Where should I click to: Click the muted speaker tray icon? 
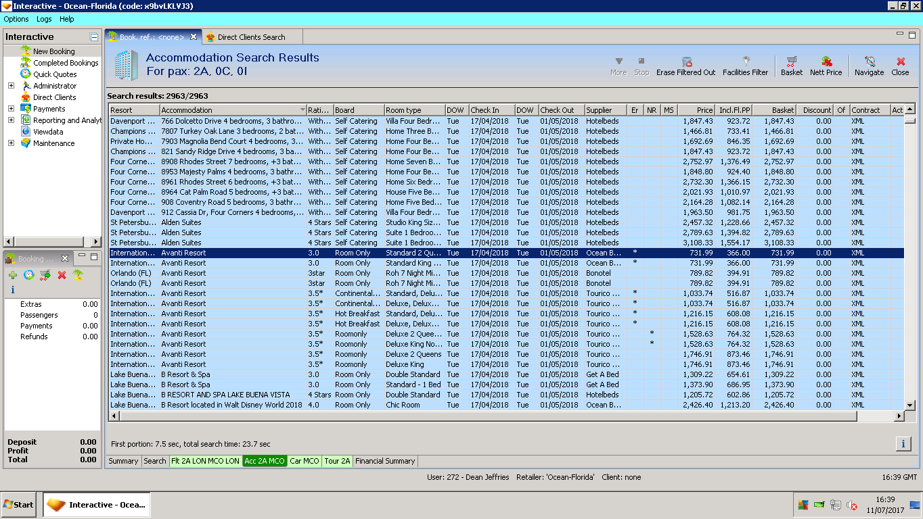[852, 505]
